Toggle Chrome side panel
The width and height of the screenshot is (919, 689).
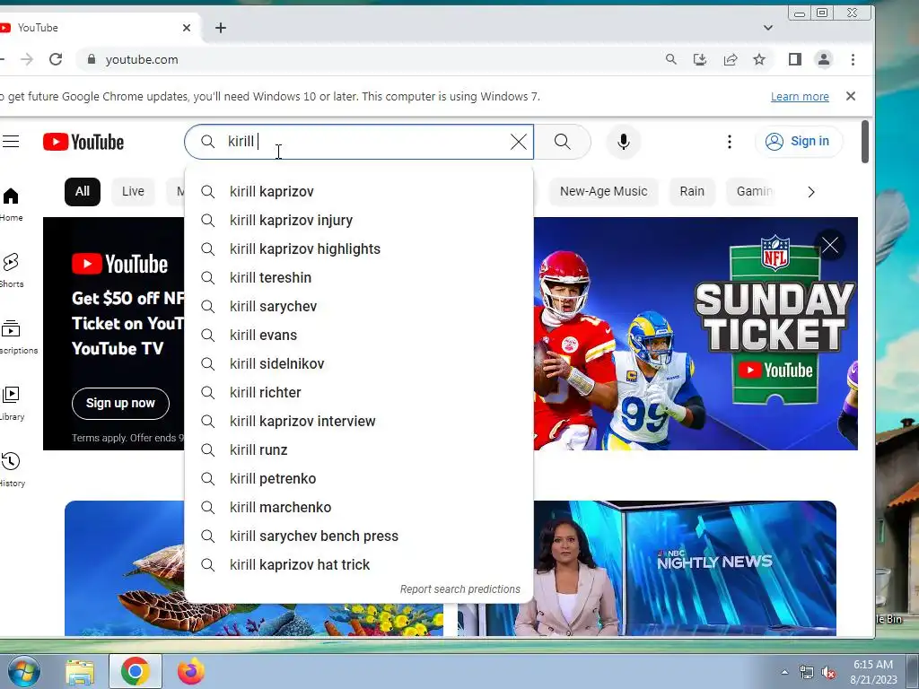[x=795, y=59]
